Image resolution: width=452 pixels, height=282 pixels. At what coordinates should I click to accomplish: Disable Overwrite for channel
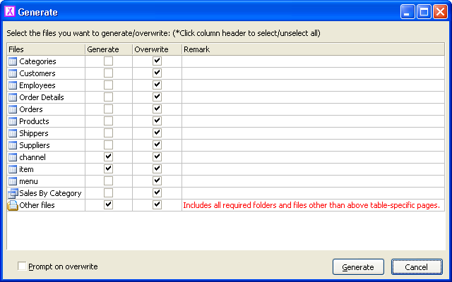pyautogui.click(x=157, y=157)
